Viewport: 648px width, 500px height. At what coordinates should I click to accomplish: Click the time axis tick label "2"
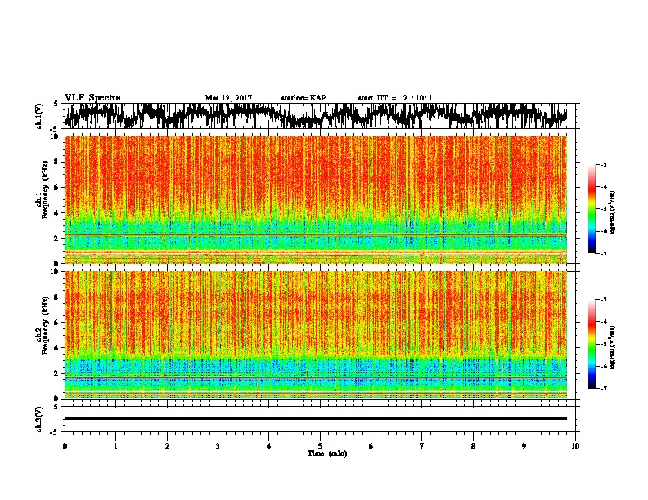(167, 446)
